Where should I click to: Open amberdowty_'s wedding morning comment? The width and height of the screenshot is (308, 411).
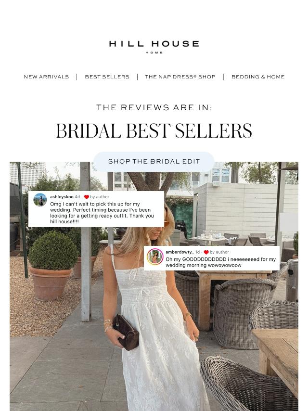click(220, 262)
